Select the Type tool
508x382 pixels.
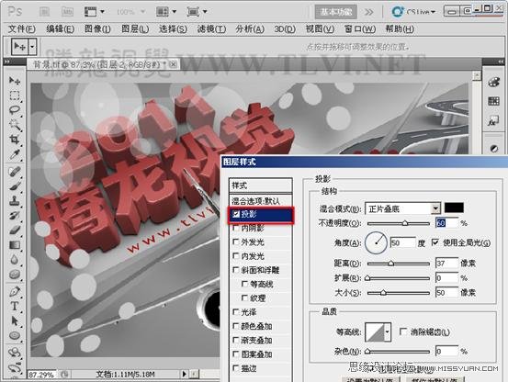pyautogui.click(x=15, y=307)
